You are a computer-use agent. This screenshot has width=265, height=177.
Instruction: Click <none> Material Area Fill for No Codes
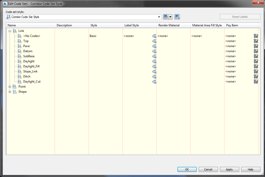197,36
